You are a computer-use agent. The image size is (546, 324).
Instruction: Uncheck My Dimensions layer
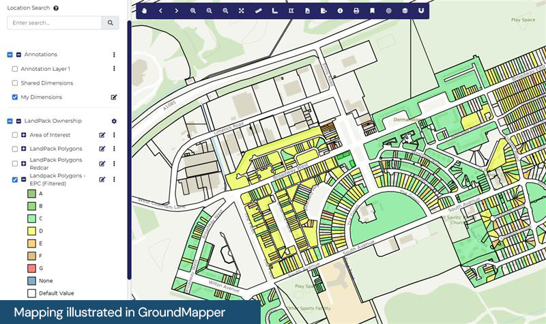15,98
